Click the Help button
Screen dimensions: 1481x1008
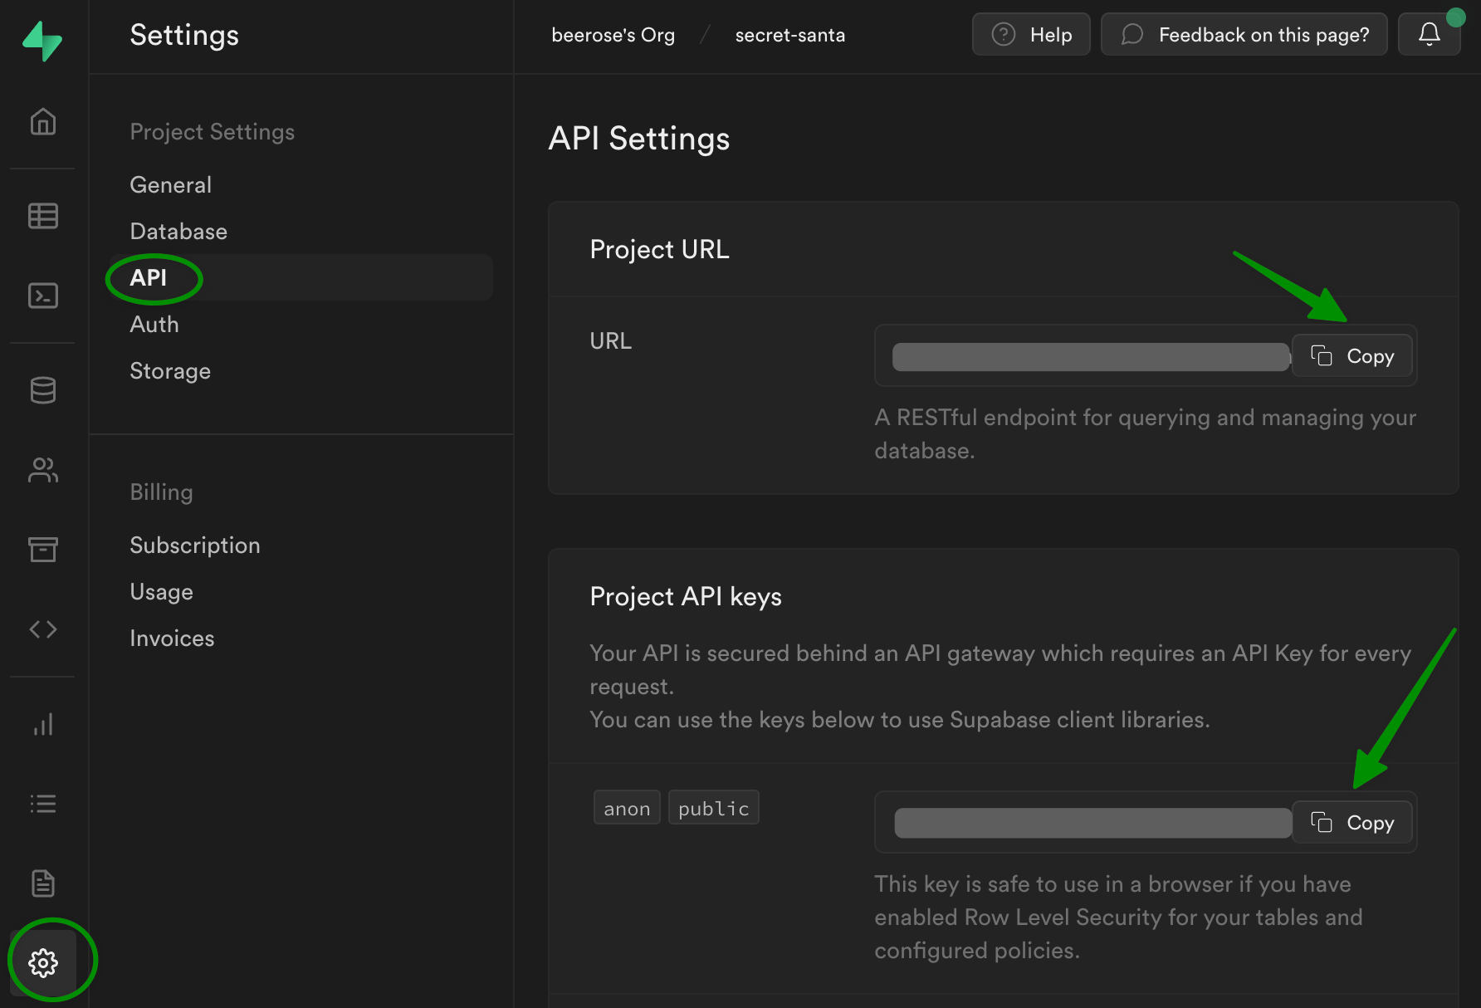pos(1031,35)
